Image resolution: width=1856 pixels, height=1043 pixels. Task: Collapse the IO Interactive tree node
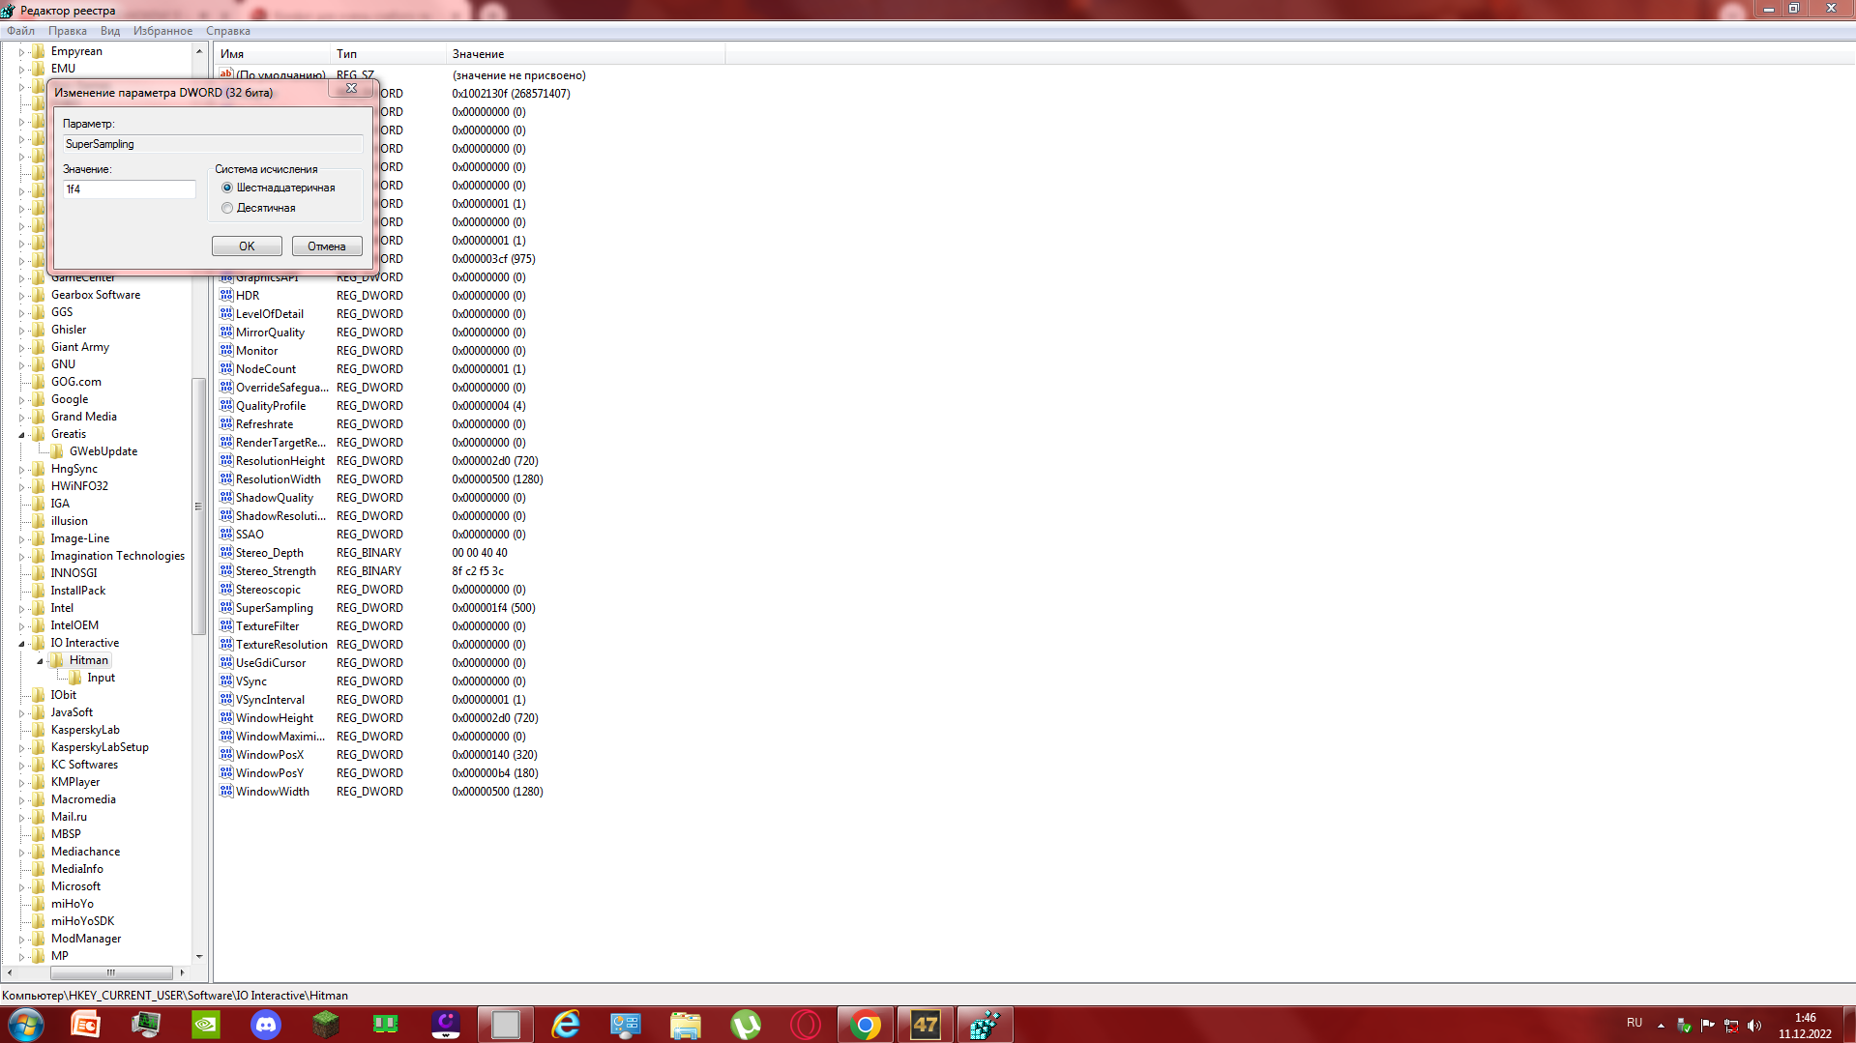[x=21, y=644]
